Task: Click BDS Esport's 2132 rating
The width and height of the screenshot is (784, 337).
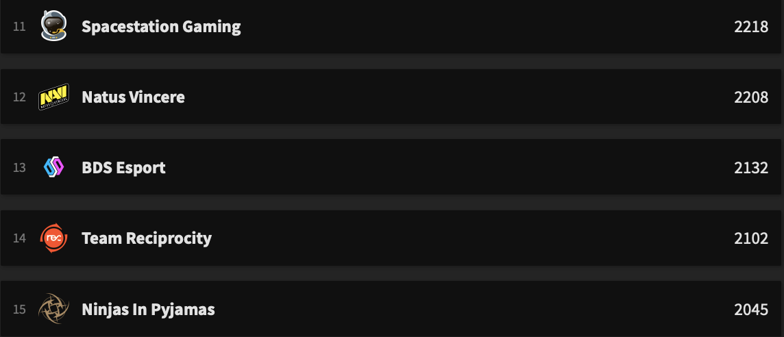Action: (x=751, y=168)
